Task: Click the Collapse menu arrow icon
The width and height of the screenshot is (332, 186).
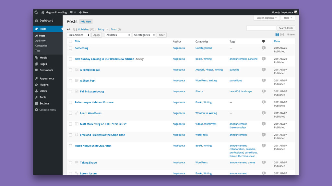Action: [x=36, y=110]
